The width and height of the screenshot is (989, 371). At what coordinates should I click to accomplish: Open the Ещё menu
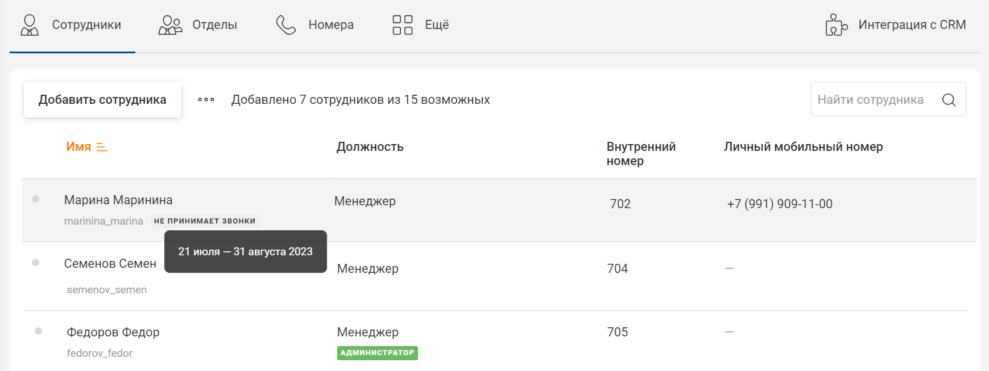pyautogui.click(x=420, y=25)
